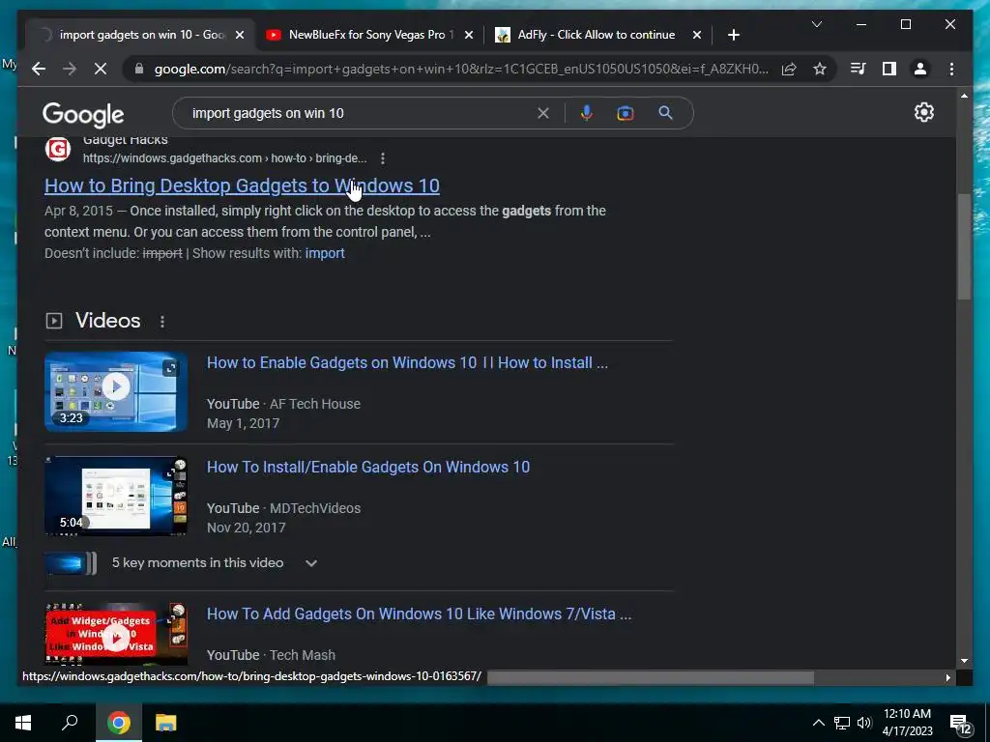Screen dimensions: 990x742
Task: Click the scroll down arrow
Action: click(x=964, y=661)
